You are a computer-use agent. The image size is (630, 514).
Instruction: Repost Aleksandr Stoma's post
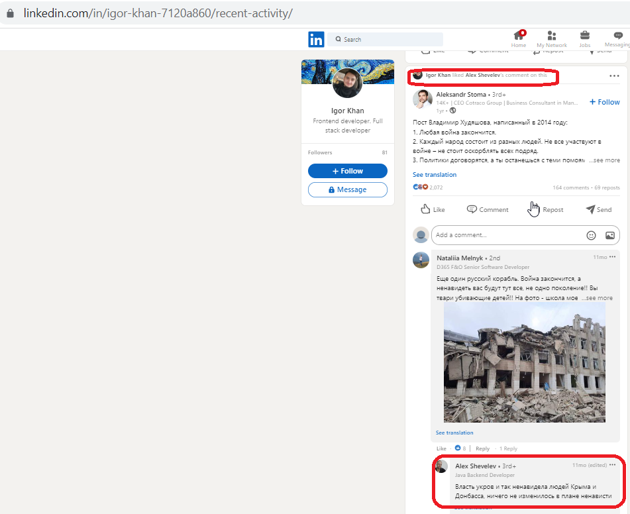547,209
